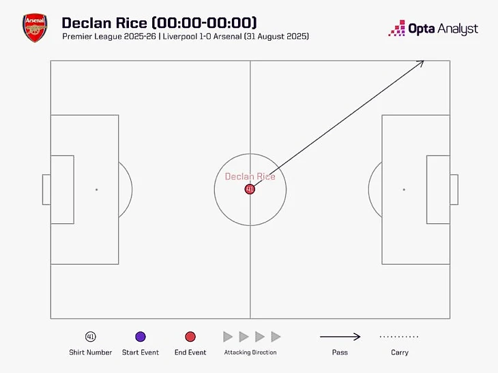Select the number 41 player marker on pitch
The width and height of the screenshot is (498, 373).
tap(250, 189)
